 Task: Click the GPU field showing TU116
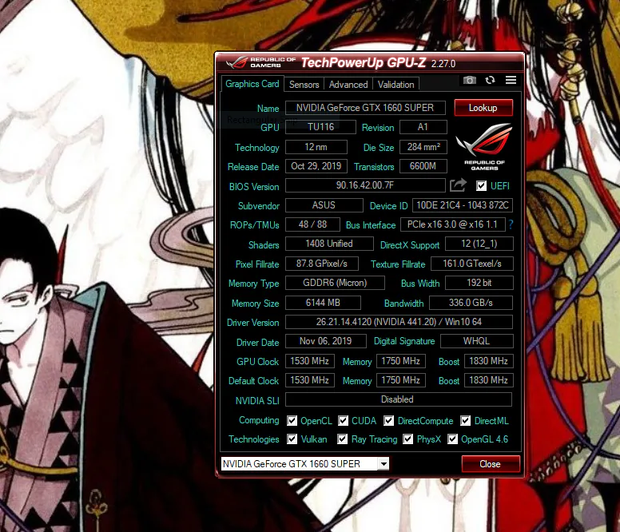320,127
